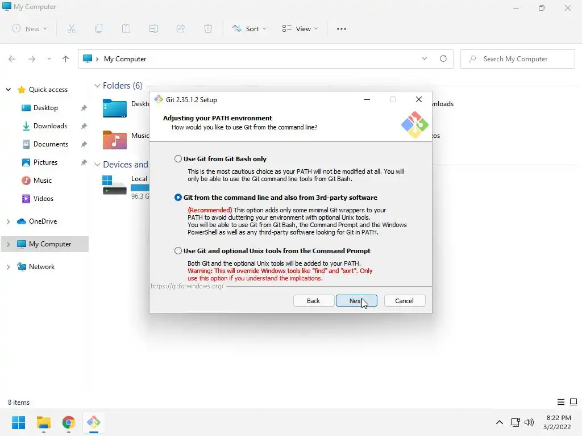Image resolution: width=582 pixels, height=436 pixels.
Task: Open Google Chrome from taskbar
Action: click(x=69, y=422)
